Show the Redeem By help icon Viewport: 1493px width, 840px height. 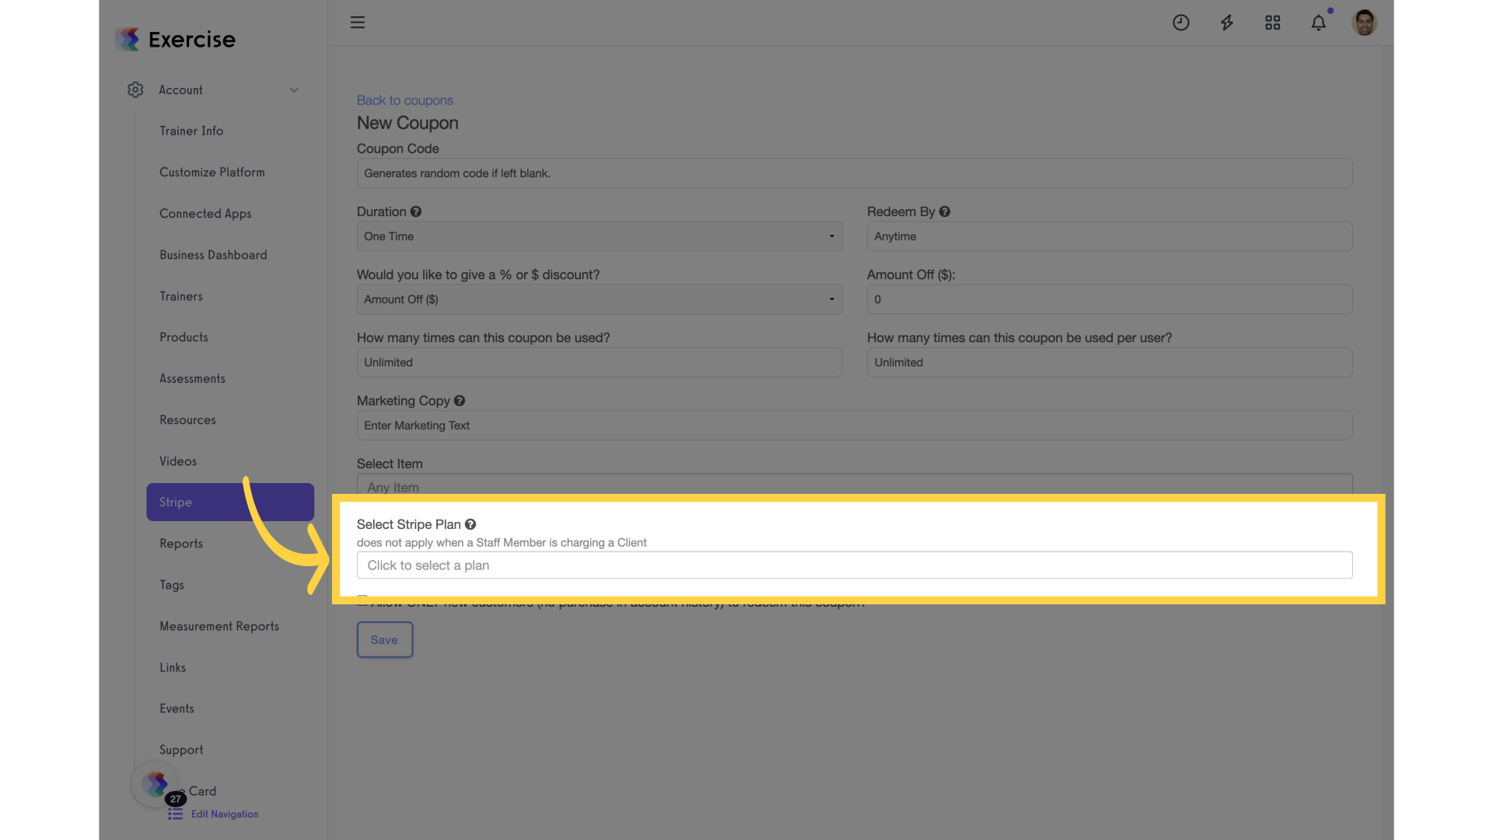click(x=945, y=212)
